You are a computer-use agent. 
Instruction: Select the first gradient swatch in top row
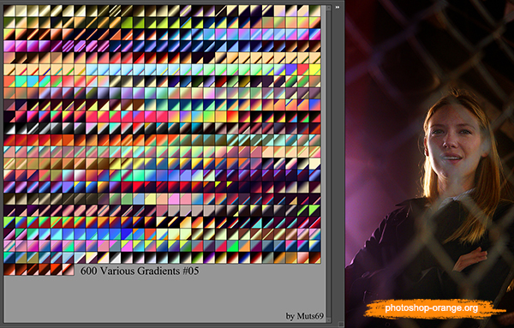[x=9, y=11]
